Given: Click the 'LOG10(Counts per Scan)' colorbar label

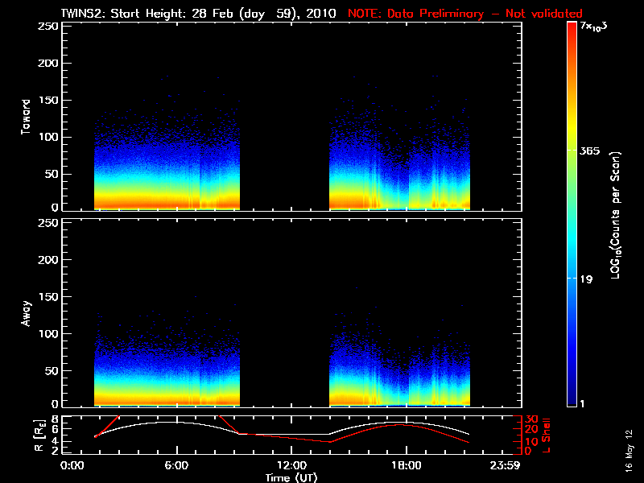Looking at the screenshot, I should (x=614, y=215).
